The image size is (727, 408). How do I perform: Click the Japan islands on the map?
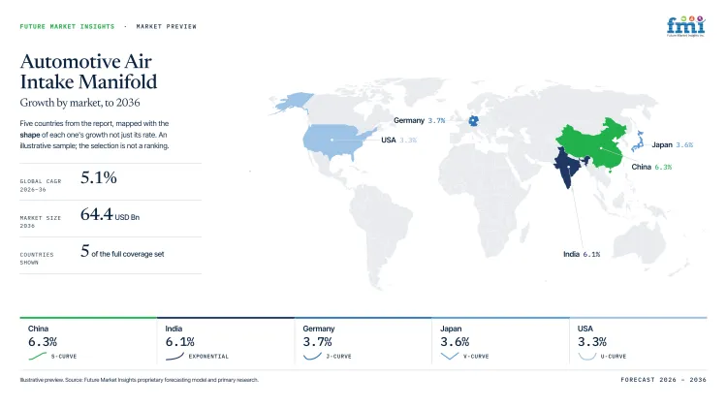tap(638, 141)
